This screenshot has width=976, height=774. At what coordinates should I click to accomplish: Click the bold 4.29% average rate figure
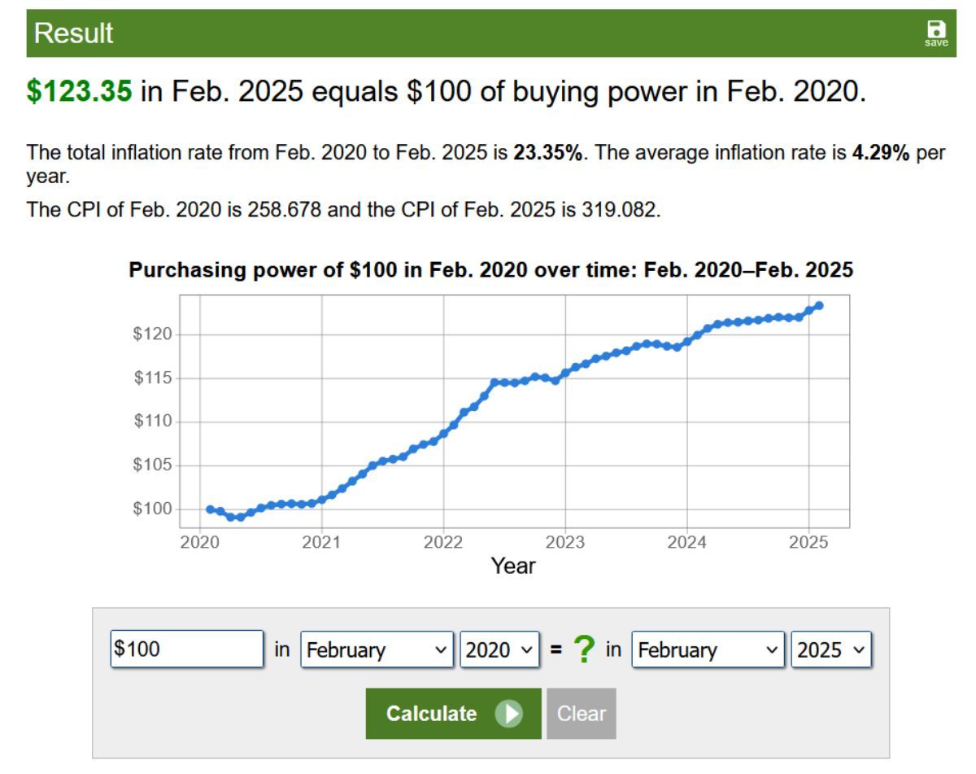tap(881, 153)
